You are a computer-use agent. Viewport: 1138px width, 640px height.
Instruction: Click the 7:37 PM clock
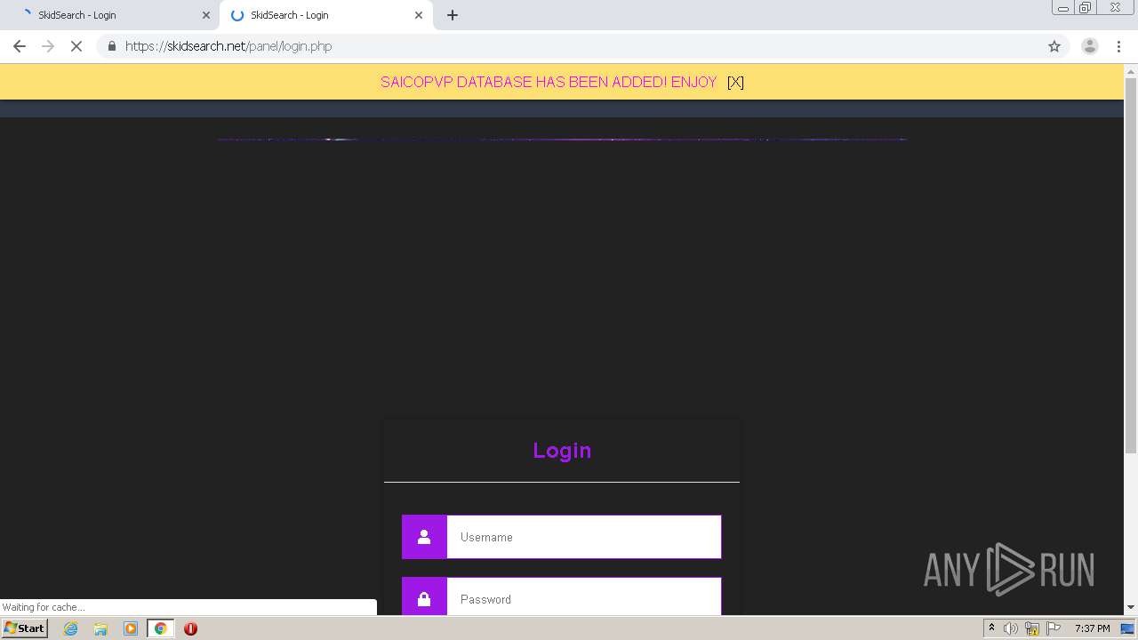click(x=1092, y=628)
